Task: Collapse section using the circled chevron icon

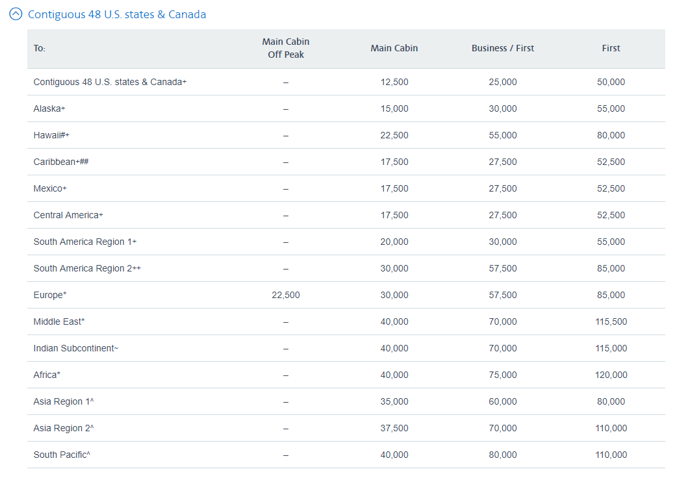Action: click(16, 14)
